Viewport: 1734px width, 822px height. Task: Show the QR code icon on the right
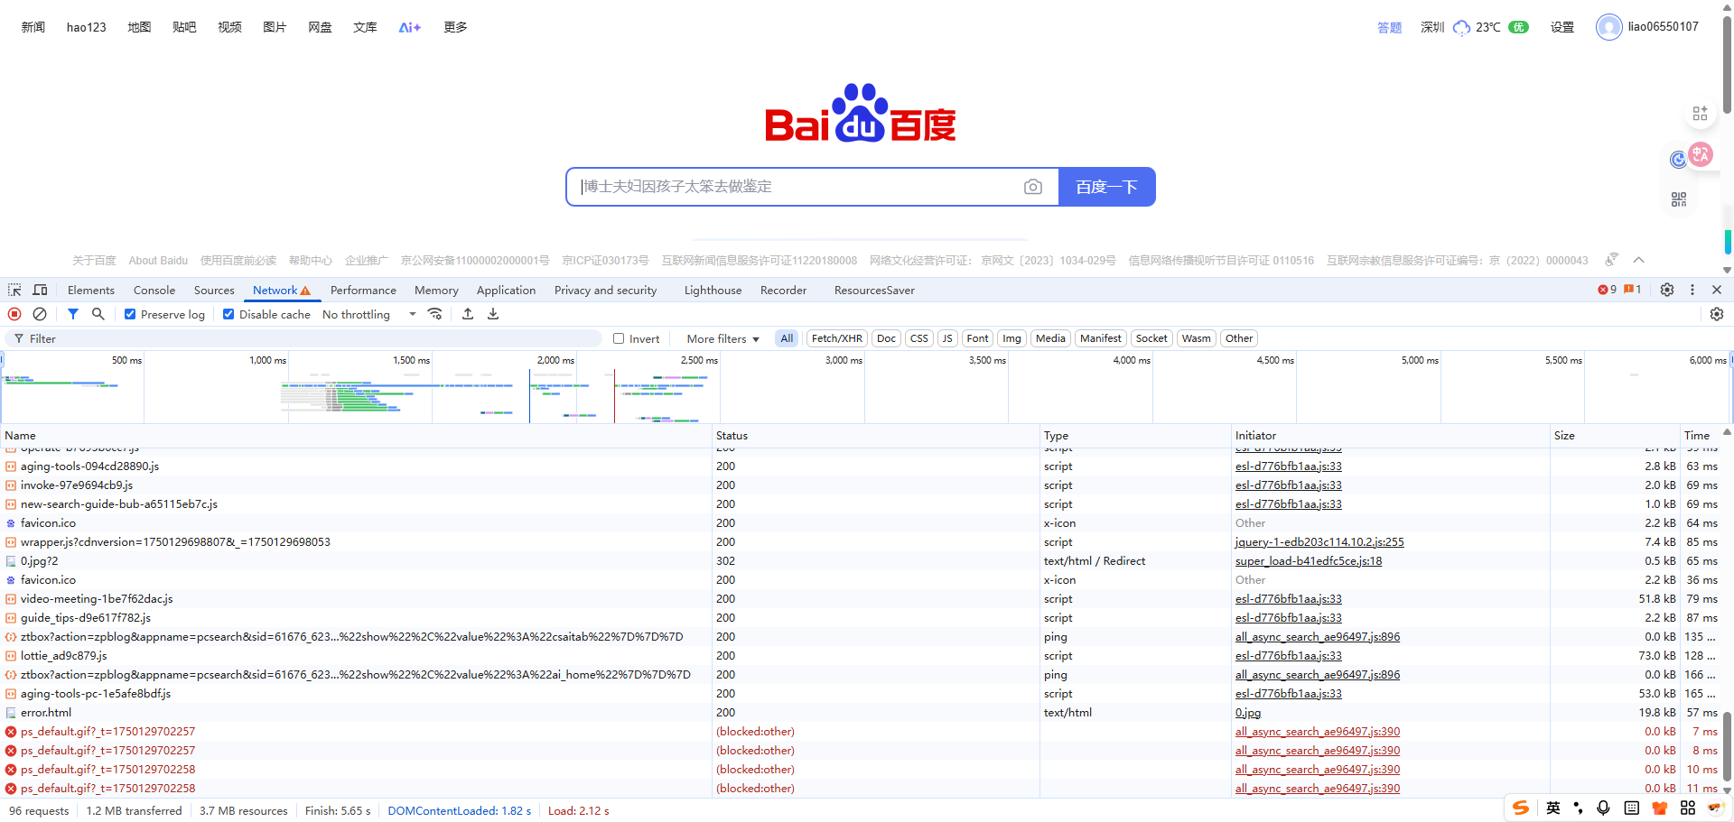[x=1679, y=199]
